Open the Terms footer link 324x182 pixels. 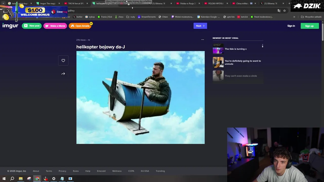(x=49, y=171)
